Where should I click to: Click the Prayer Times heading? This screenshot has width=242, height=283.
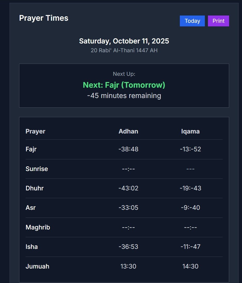tap(44, 18)
